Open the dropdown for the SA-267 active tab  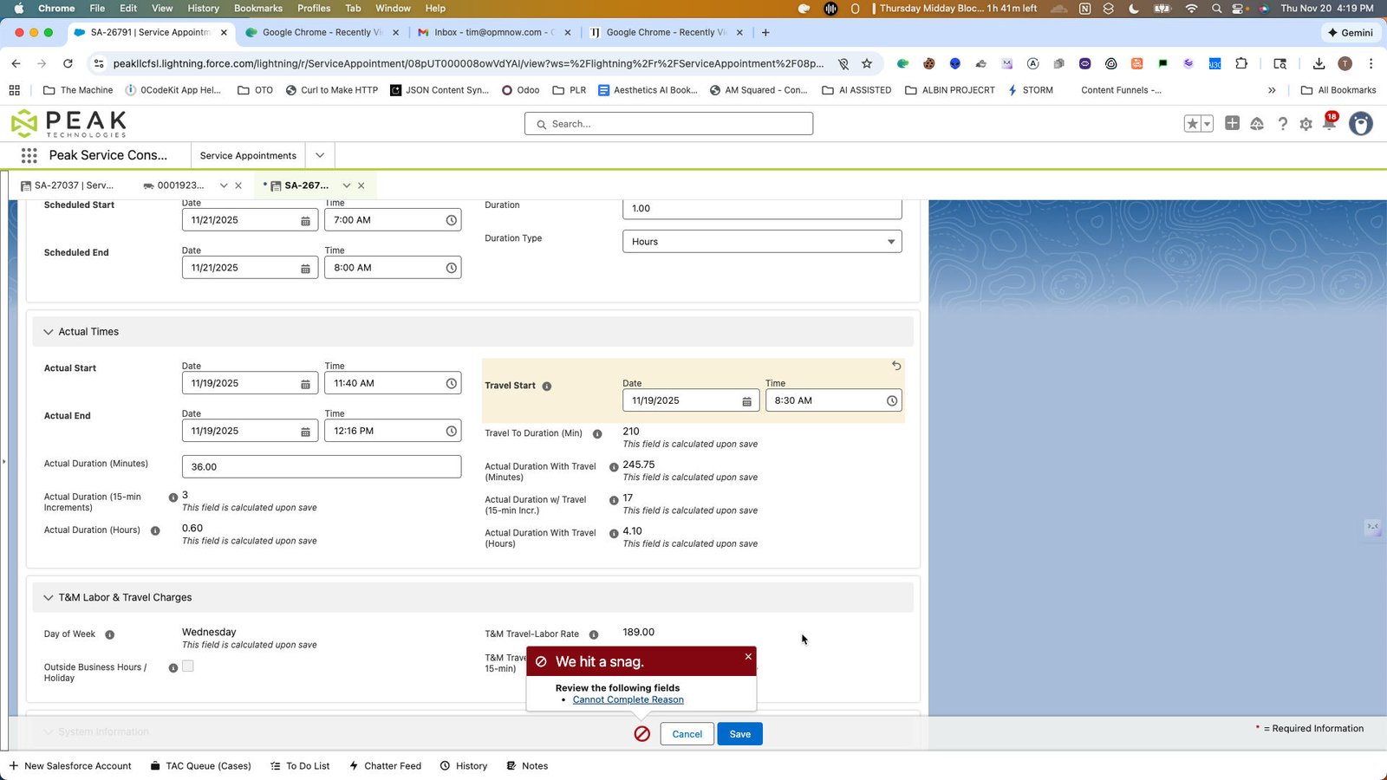[347, 185]
